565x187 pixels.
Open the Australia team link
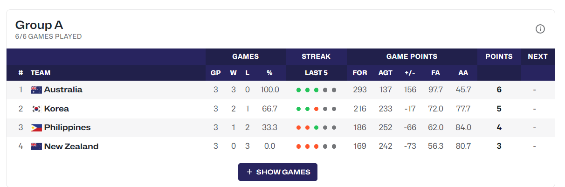(x=63, y=90)
